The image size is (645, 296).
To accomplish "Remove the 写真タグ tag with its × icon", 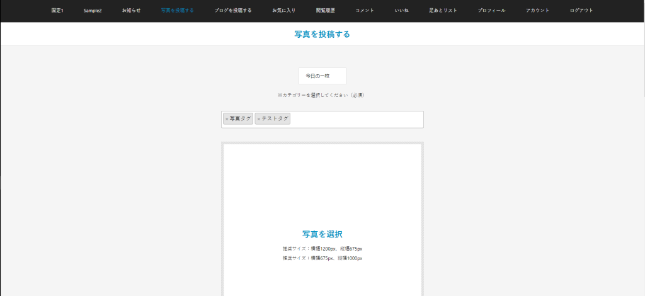I will tap(227, 119).
